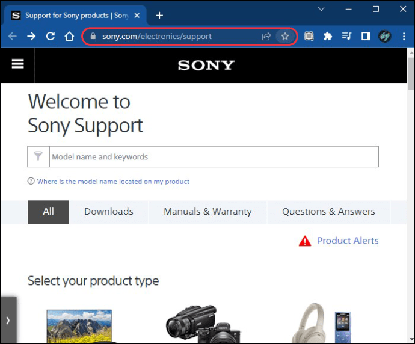Image resolution: width=415 pixels, height=344 pixels.
Task: Close the Support for Sony products tab
Action: (x=137, y=16)
